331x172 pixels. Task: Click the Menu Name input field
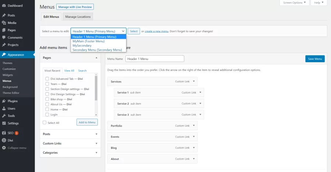click(155, 59)
